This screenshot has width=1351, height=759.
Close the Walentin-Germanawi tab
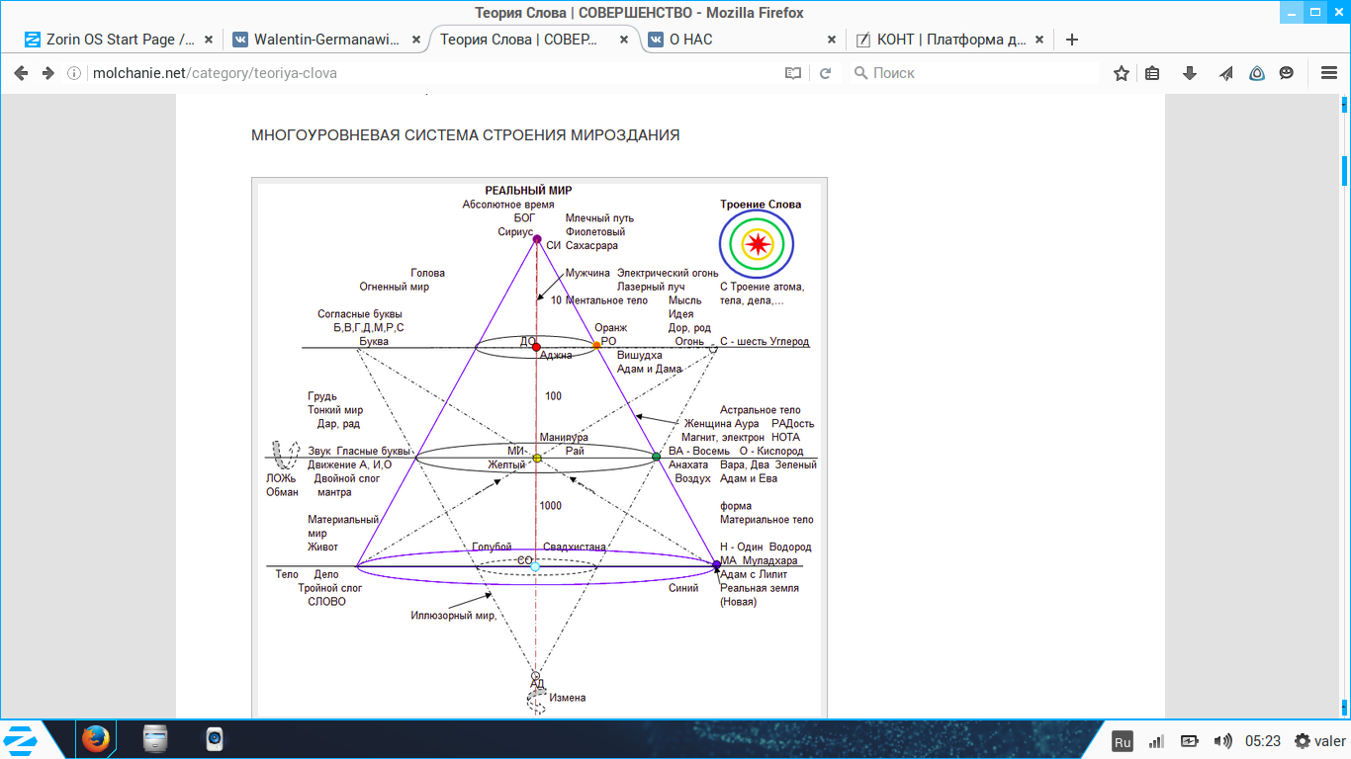click(415, 40)
